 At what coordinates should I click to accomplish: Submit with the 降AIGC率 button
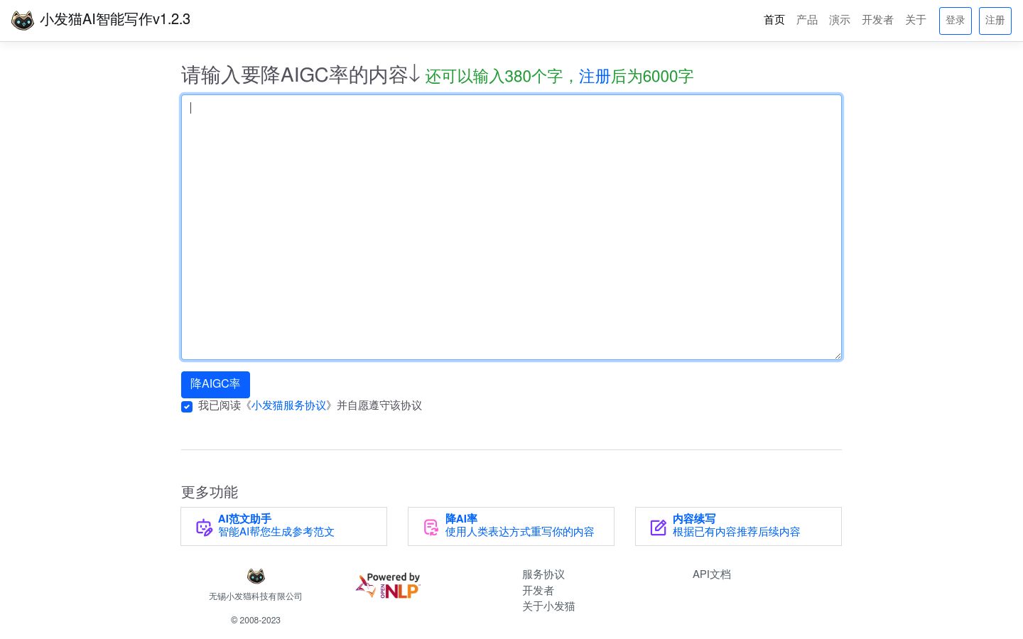point(215,384)
